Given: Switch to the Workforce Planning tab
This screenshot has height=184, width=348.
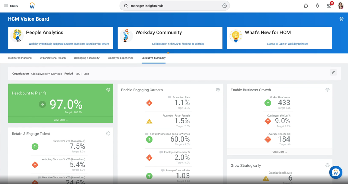Looking at the screenshot, I should [x=20, y=58].
